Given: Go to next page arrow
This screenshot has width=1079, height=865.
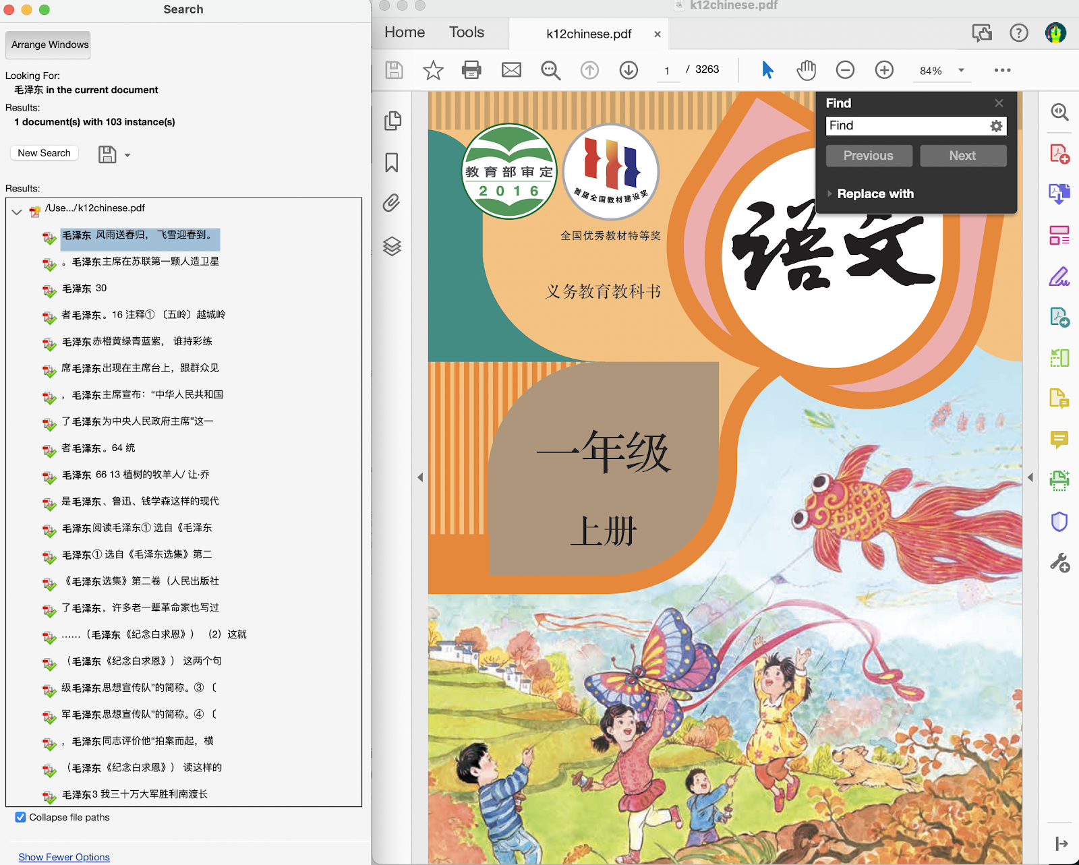Looking at the screenshot, I should [629, 70].
